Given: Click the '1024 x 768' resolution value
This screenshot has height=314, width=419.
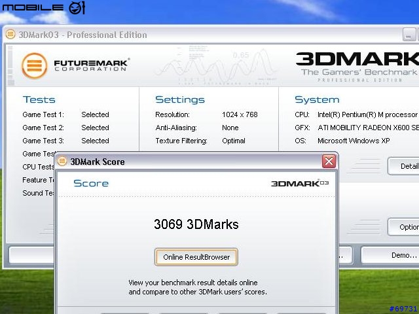Looking at the screenshot, I should click(x=240, y=114).
